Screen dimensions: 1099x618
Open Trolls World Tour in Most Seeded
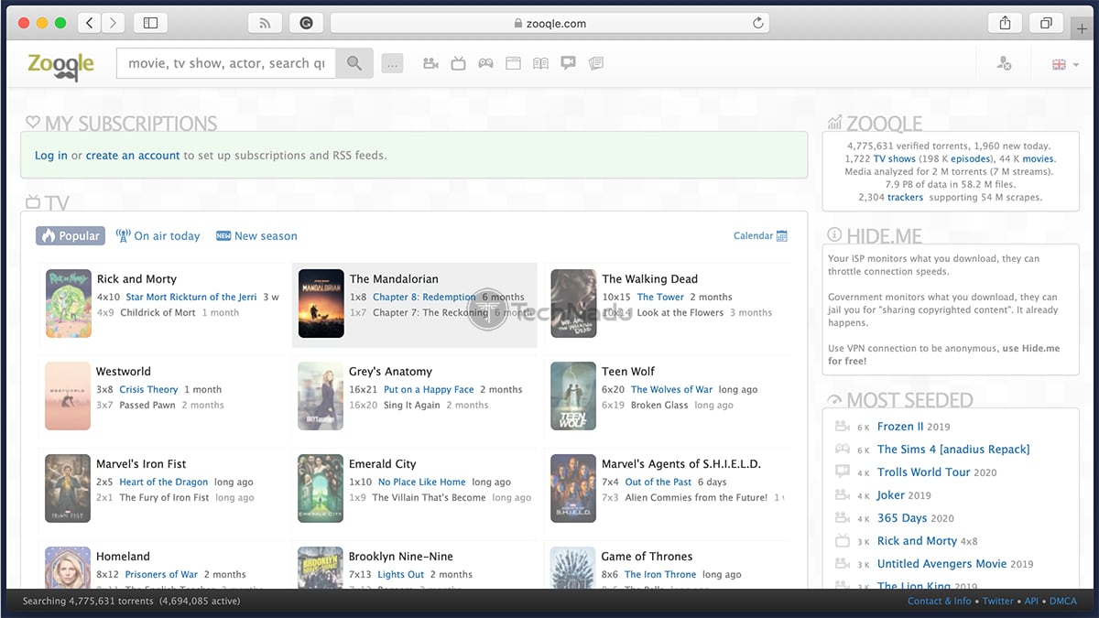(923, 472)
